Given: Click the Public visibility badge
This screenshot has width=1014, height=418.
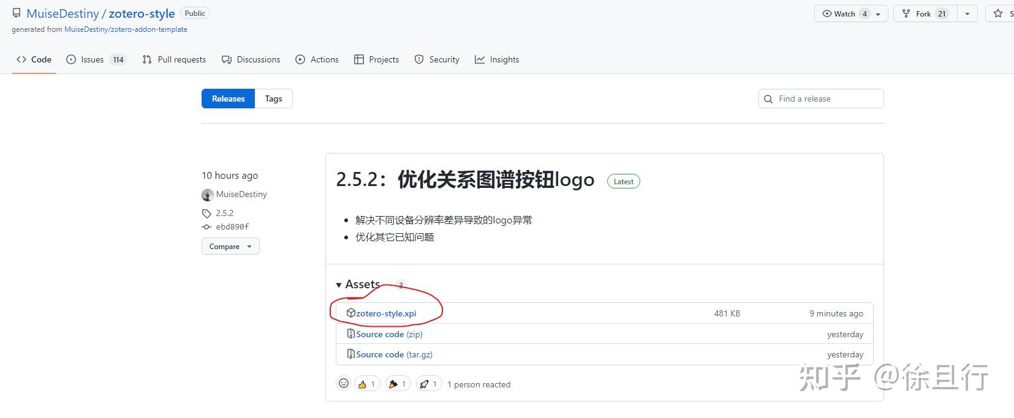Looking at the screenshot, I should pos(195,13).
